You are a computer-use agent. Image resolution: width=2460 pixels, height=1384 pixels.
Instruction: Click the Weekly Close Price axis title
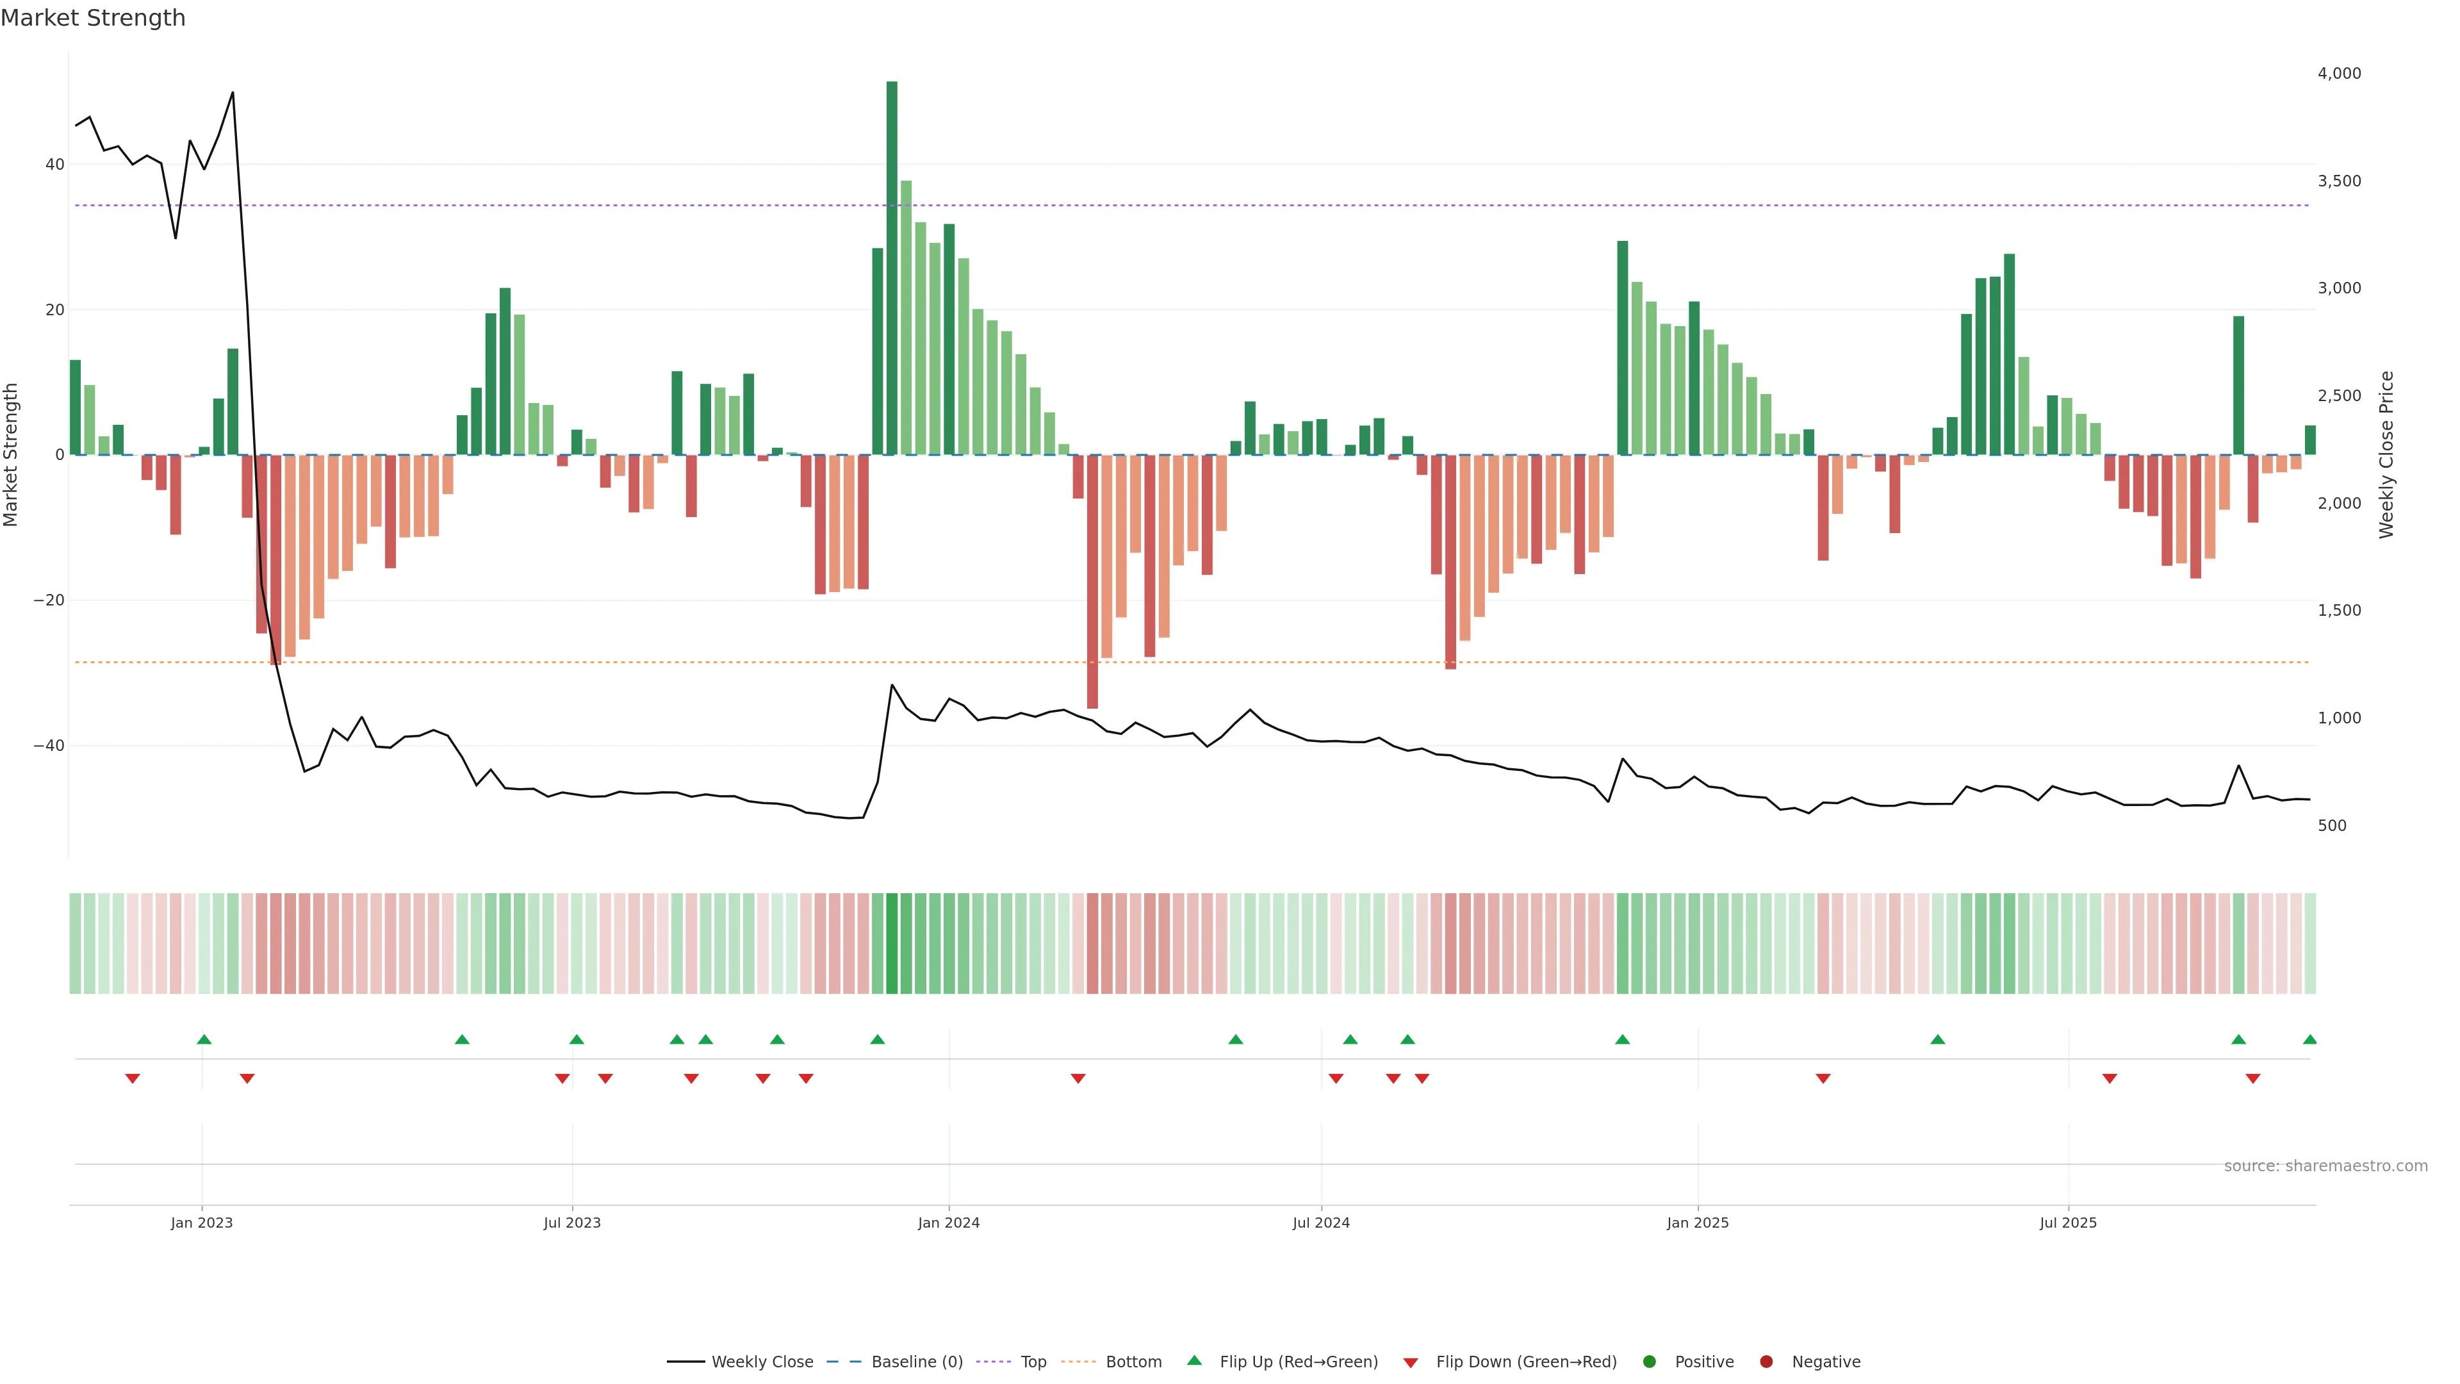pyautogui.click(x=2386, y=455)
